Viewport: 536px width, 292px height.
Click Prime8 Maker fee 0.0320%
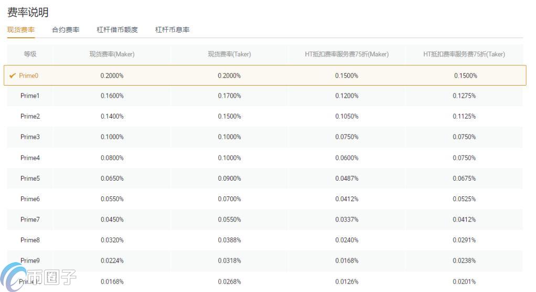click(x=112, y=240)
